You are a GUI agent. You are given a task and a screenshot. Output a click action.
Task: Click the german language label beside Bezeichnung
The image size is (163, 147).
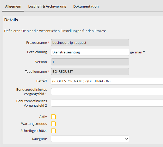click(136, 52)
